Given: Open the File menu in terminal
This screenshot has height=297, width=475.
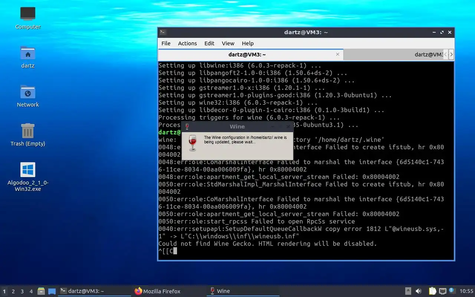Looking at the screenshot, I should click(166, 43).
